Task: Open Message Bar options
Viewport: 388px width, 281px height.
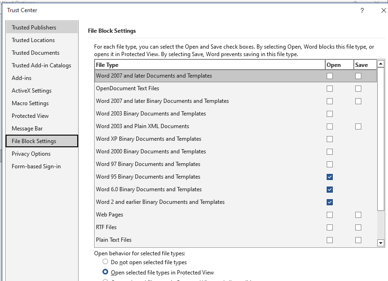Action: click(x=42, y=128)
